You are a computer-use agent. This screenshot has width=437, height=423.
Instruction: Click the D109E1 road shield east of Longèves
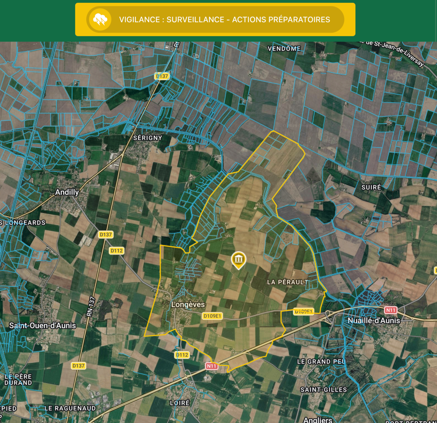212,316
